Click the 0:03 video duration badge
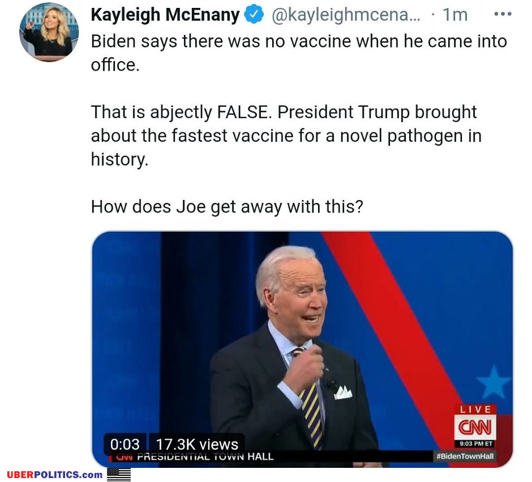The image size is (532, 482). click(x=125, y=444)
